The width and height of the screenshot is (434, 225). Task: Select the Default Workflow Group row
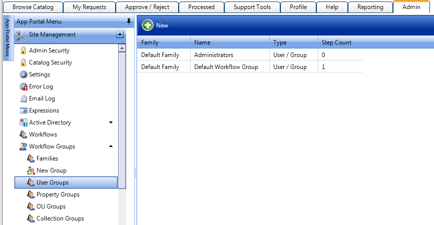226,67
